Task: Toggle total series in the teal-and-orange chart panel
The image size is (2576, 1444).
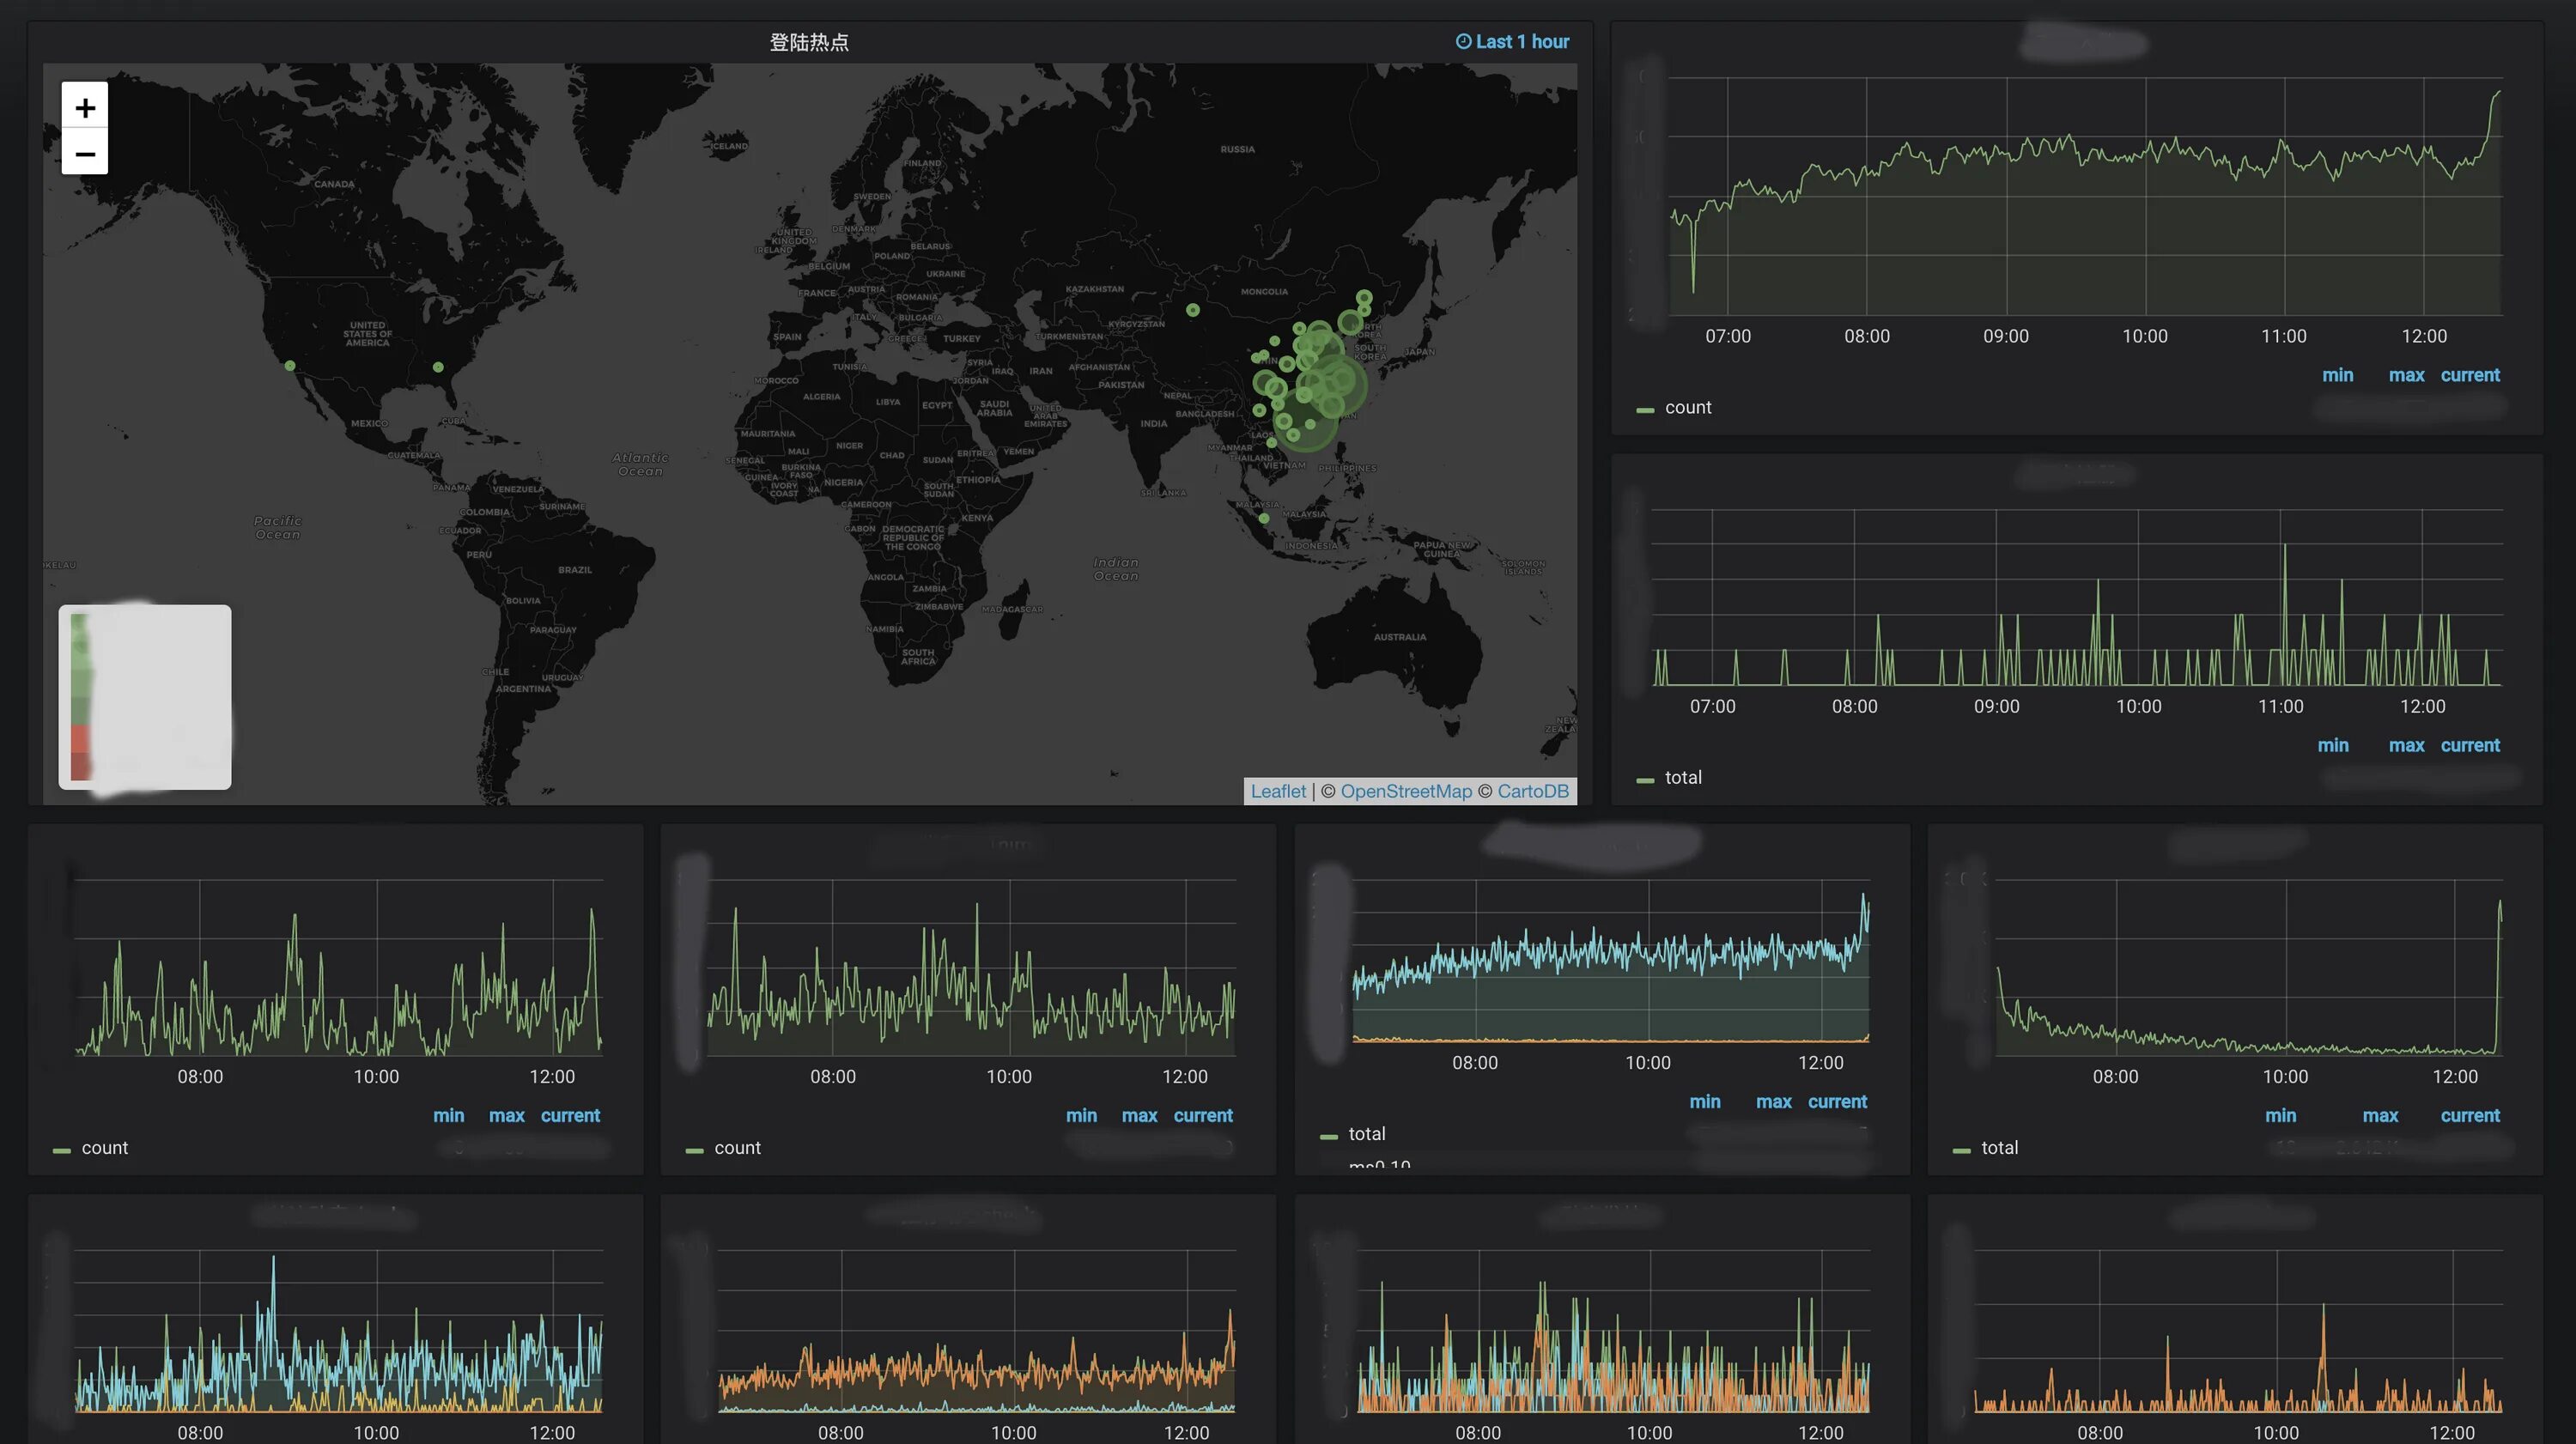Action: [x=1366, y=1134]
